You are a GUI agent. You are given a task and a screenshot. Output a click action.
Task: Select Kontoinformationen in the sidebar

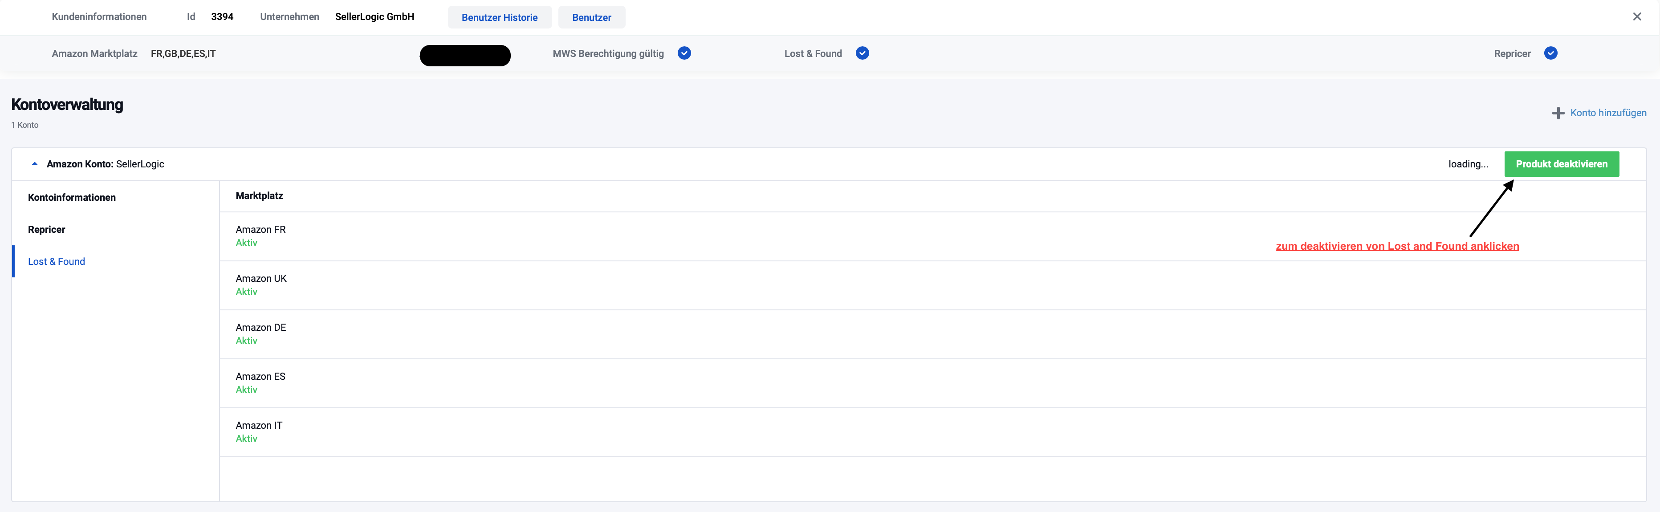tap(72, 198)
